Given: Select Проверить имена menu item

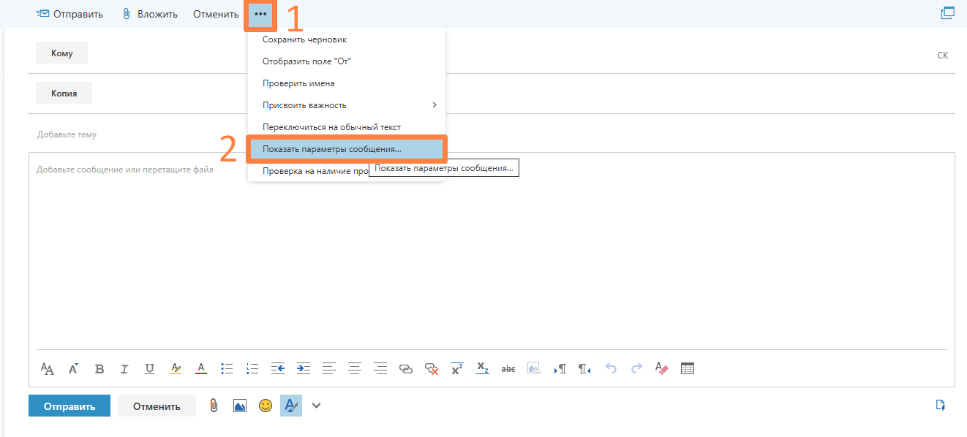Looking at the screenshot, I should coord(347,83).
